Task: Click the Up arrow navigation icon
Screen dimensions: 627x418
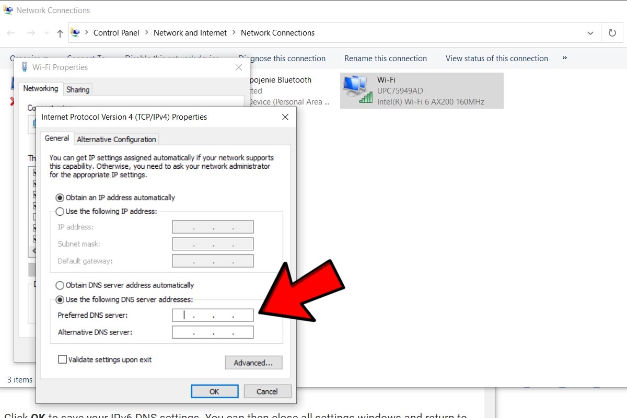Action: tap(60, 33)
